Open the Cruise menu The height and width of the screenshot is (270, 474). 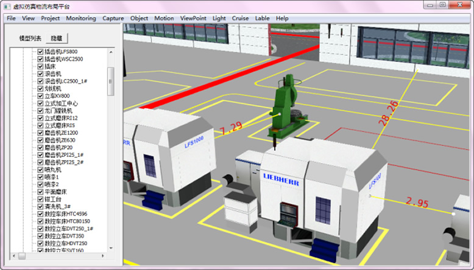[x=240, y=18]
